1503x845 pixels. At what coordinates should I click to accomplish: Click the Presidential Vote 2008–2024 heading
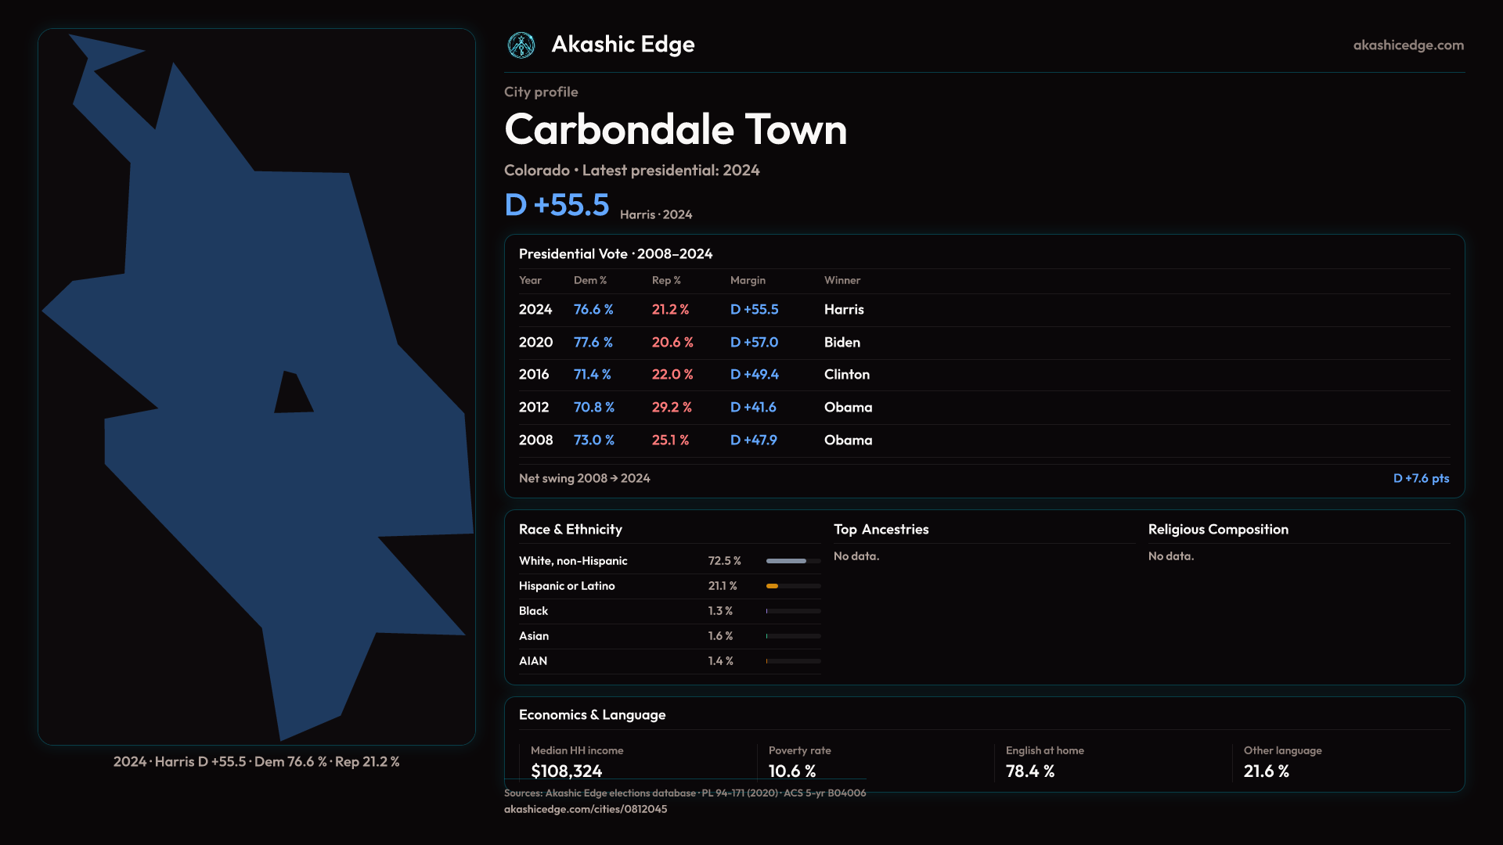pos(615,254)
